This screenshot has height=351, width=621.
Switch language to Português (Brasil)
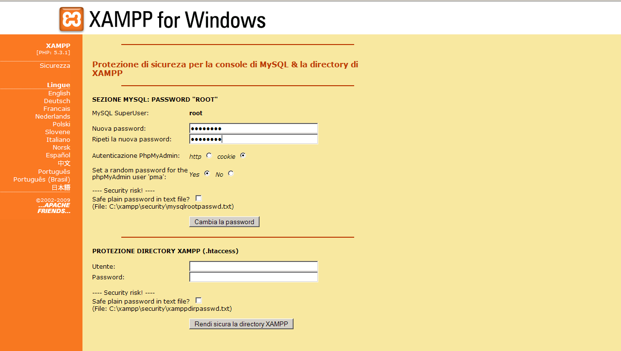[x=42, y=180]
